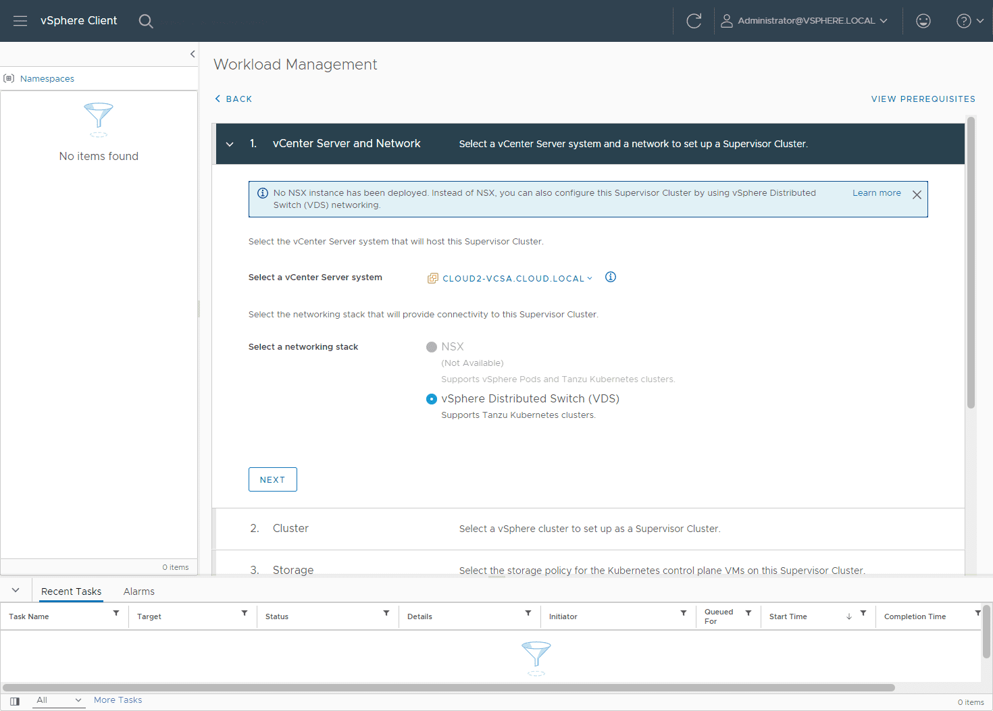Screen dimensions: 993x711
Task: Open the smiley feedback icon
Action: (x=923, y=21)
